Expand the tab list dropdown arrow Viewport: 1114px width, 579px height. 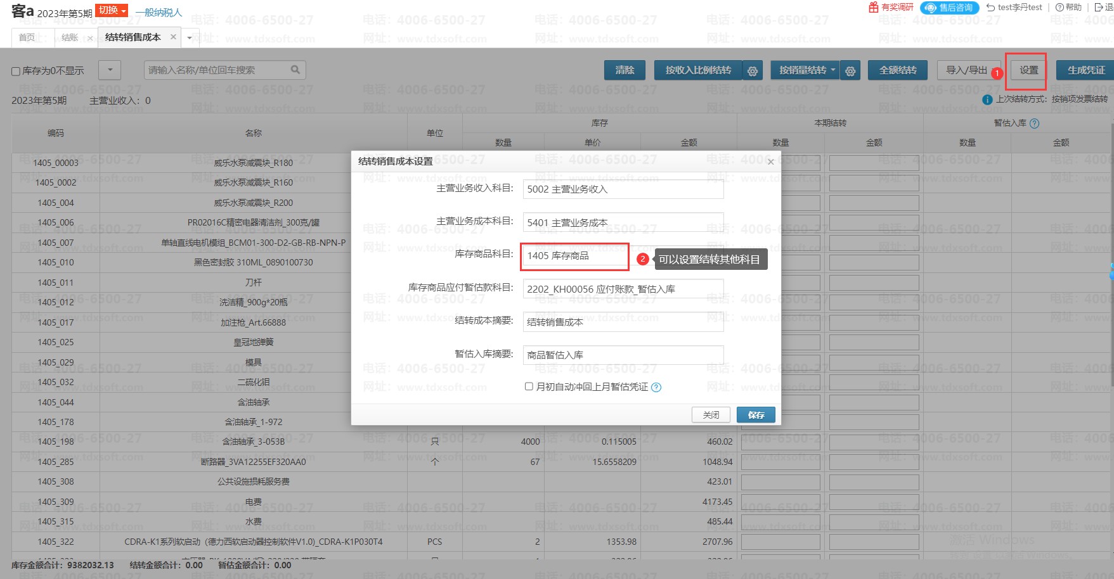[189, 38]
